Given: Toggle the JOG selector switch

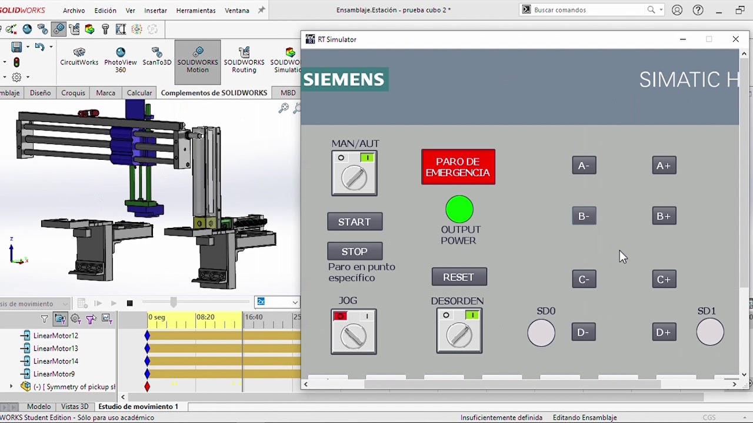Looking at the screenshot, I should pos(354,332).
